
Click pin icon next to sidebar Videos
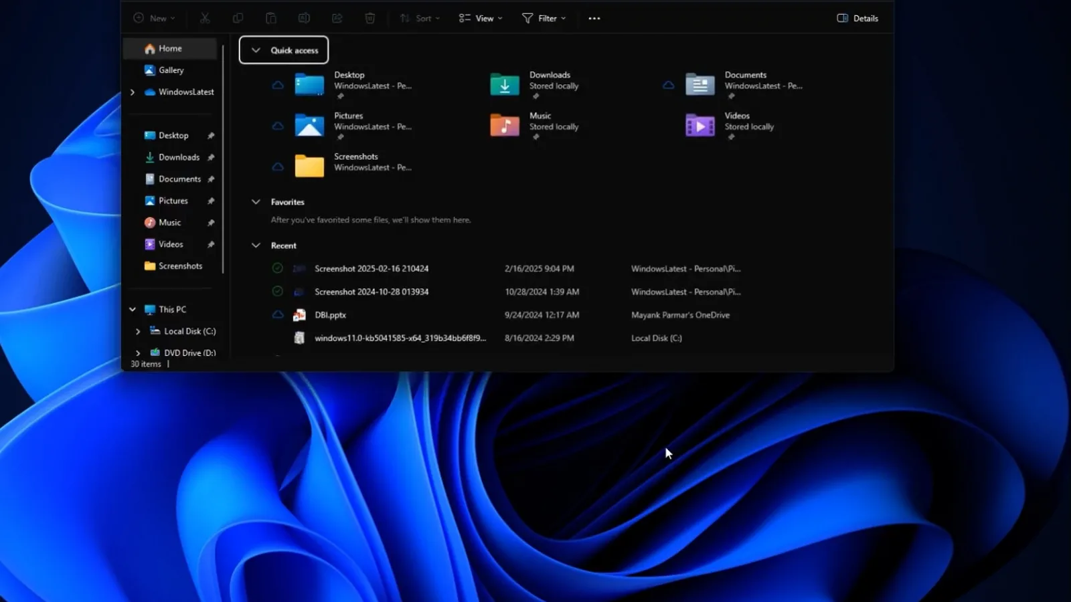(211, 244)
